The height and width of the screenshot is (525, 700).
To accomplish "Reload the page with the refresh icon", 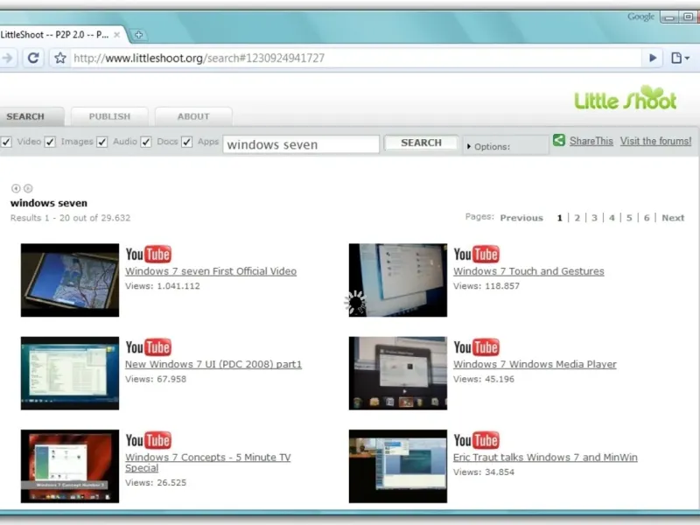I will 33,58.
